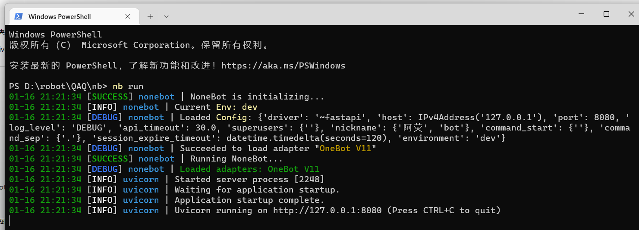Click 'Running NoneBot...' log line

click(x=236, y=159)
